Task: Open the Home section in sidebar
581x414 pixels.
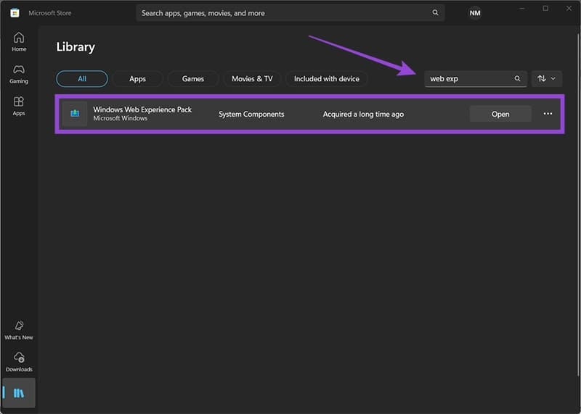Action: (x=19, y=41)
